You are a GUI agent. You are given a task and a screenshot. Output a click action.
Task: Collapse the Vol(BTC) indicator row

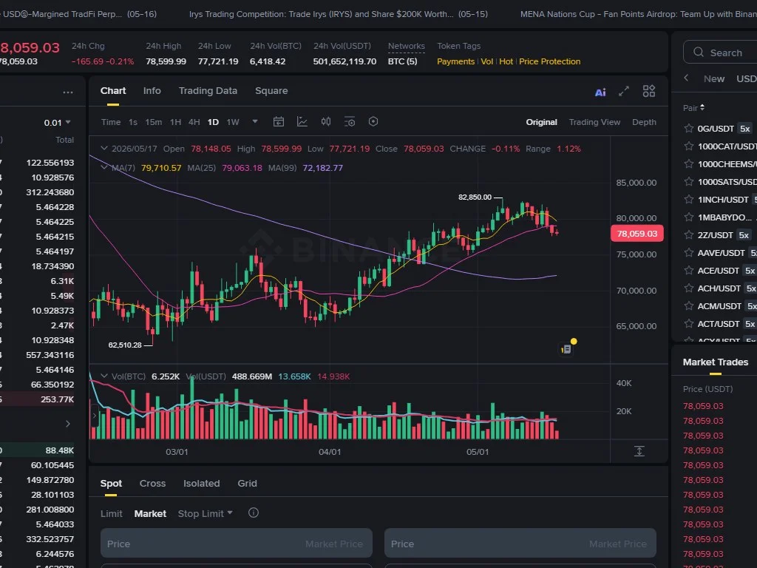coord(103,376)
